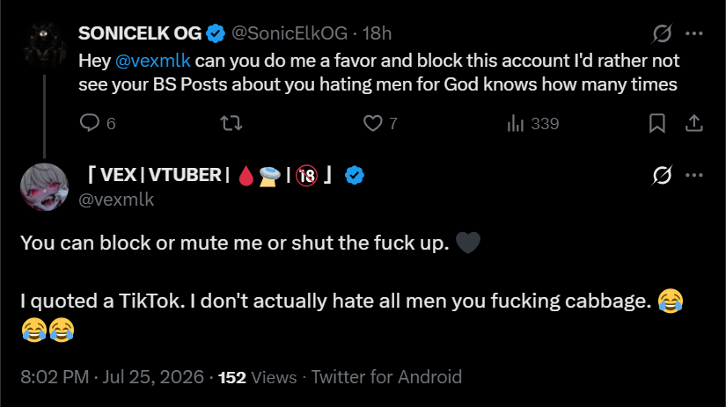This screenshot has height=407, width=726.
Task: Open more options on SonicElkOG's post
Action: coord(694,33)
